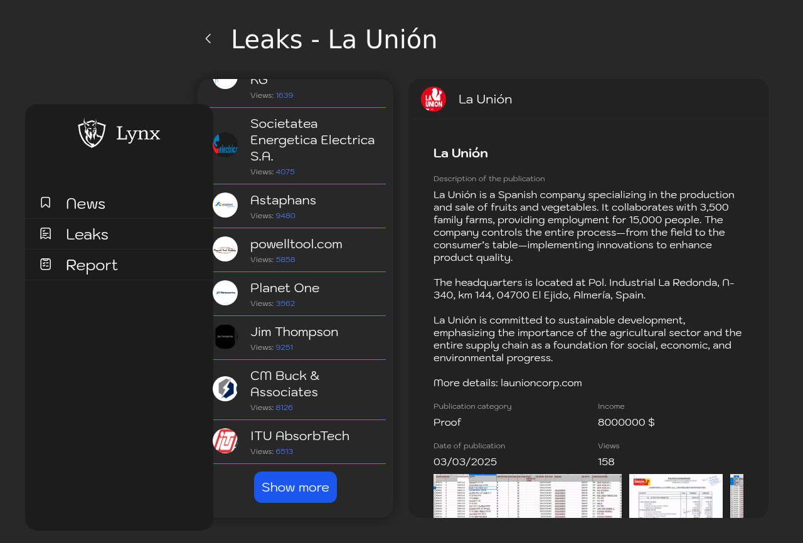Click the bold La Unión heading
The width and height of the screenshot is (803, 543).
click(x=460, y=153)
